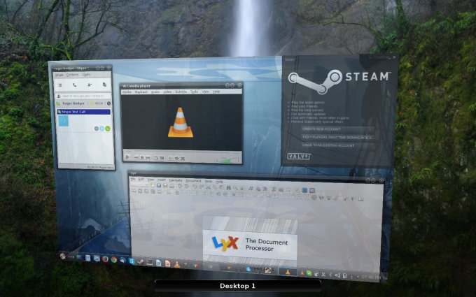Open File menu in LyX

pos(133,179)
